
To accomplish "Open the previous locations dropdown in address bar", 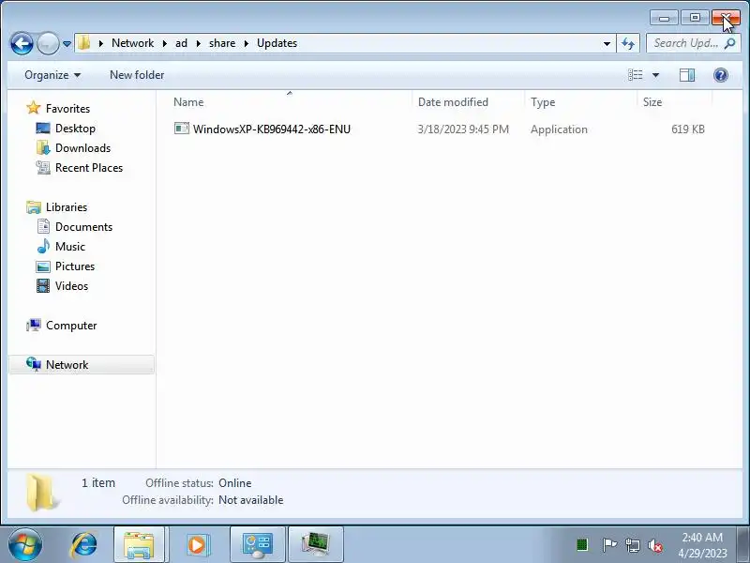I will pos(607,43).
